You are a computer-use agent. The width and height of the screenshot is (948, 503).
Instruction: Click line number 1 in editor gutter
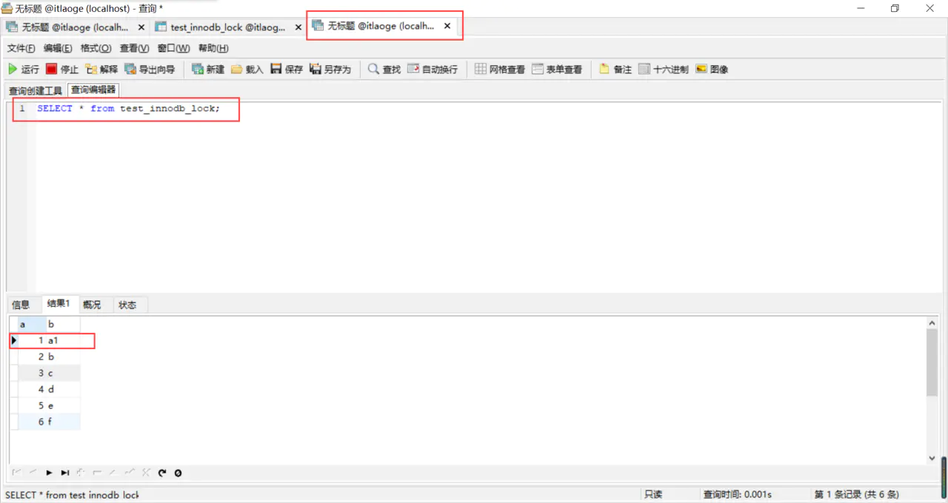22,108
